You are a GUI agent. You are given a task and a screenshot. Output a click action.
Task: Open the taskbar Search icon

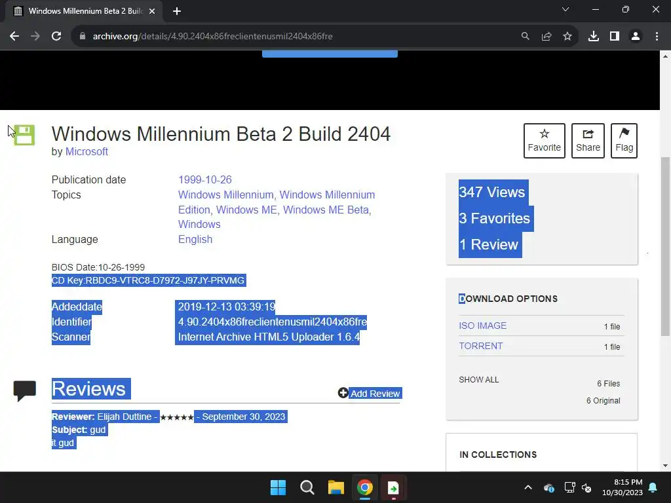(307, 487)
